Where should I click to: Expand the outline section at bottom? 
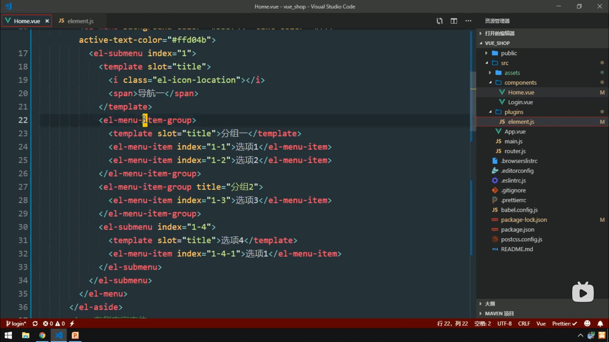coord(490,304)
